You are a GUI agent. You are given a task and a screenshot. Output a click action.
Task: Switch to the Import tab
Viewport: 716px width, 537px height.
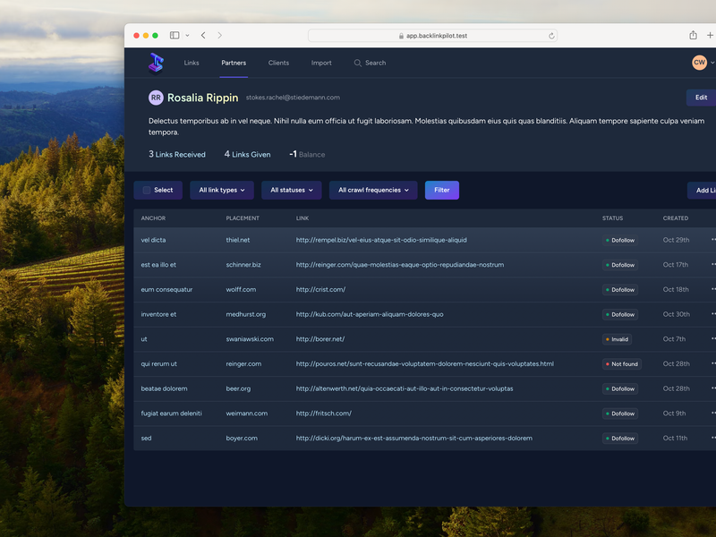(321, 63)
